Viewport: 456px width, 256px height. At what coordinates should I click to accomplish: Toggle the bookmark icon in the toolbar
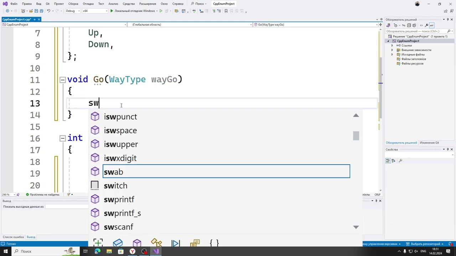click(x=226, y=11)
